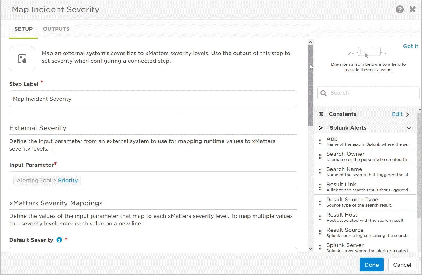Click inside the Input Parameter field
The image size is (422, 275).
pos(153,180)
